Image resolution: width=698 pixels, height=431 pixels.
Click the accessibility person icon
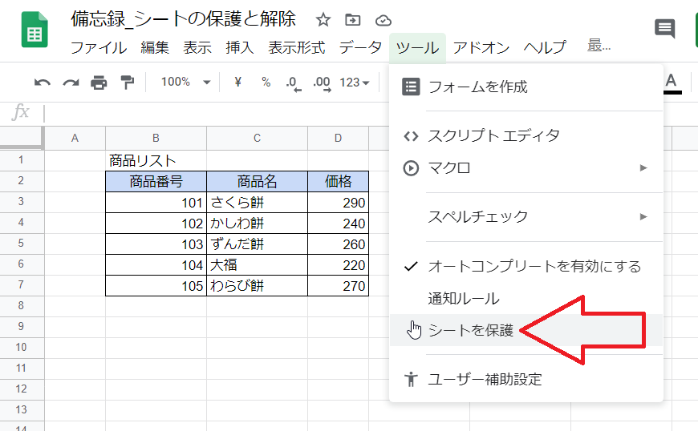pyautogui.click(x=411, y=379)
